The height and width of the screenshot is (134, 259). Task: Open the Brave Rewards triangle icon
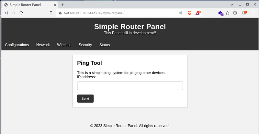[198, 13]
